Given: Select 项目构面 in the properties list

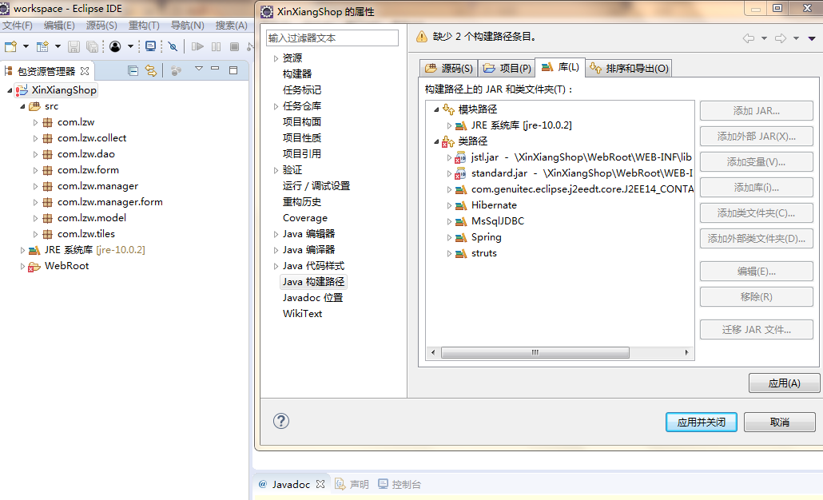Looking at the screenshot, I should 302,121.
